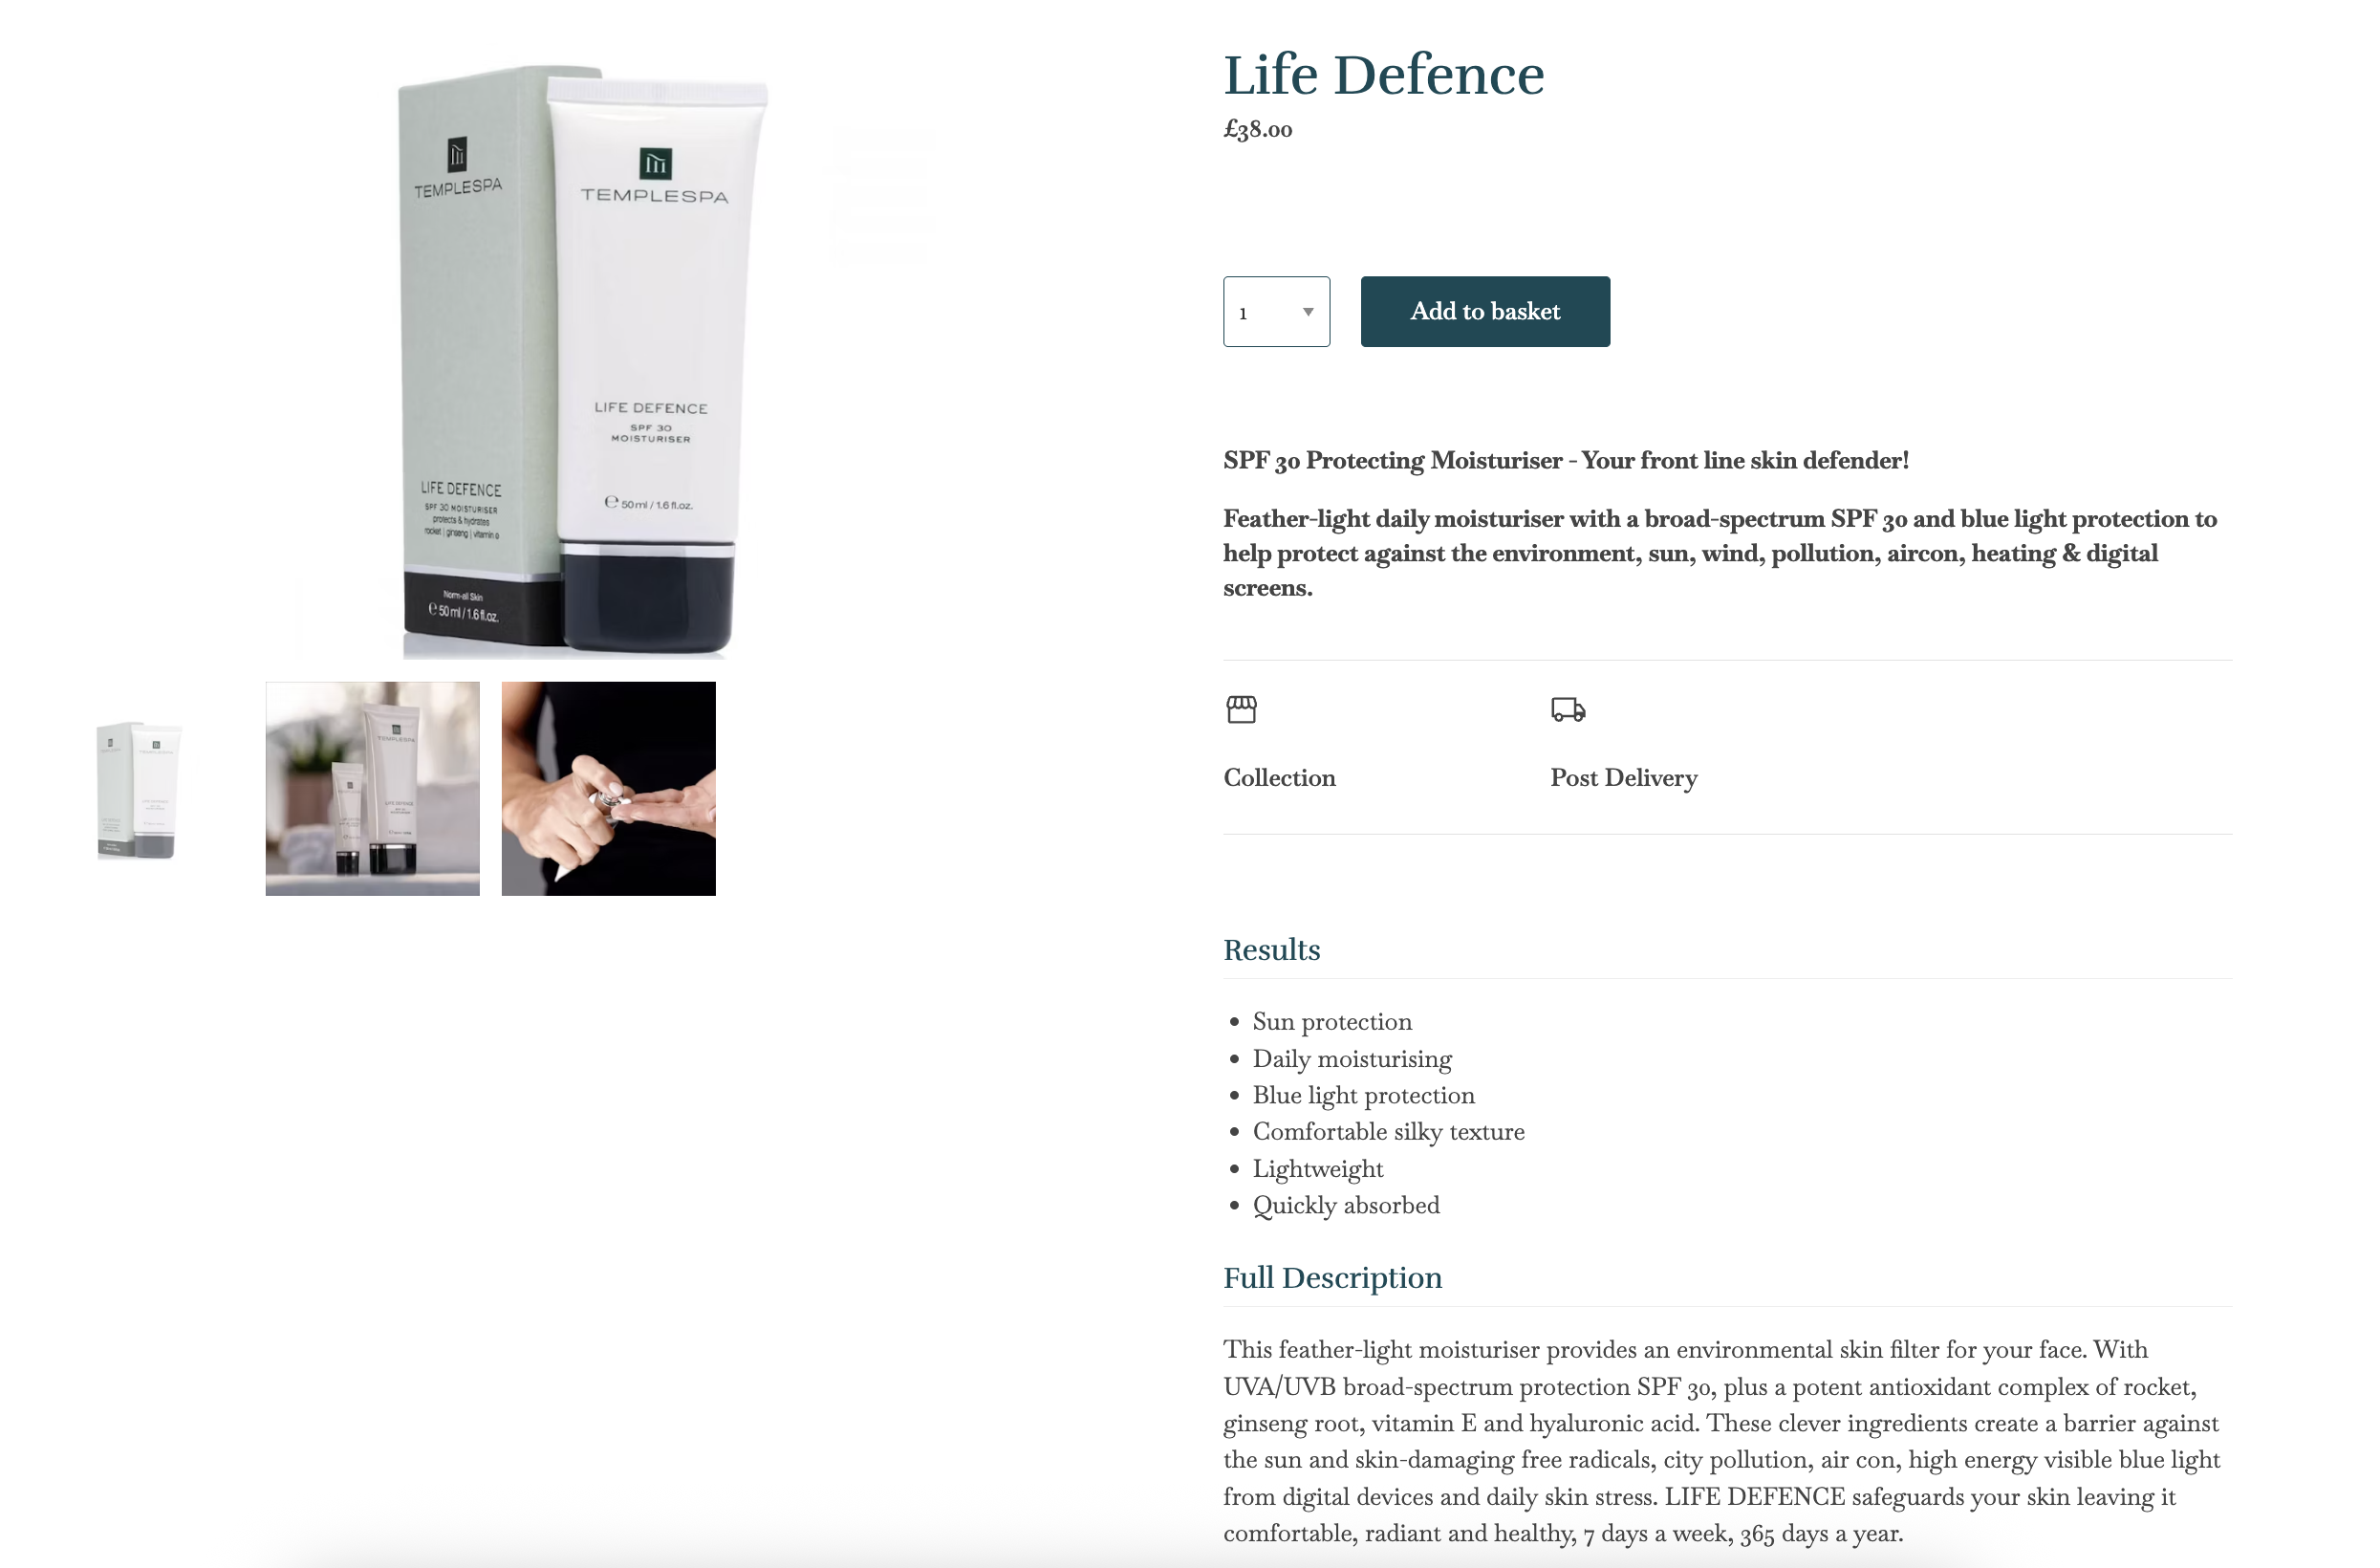The width and height of the screenshot is (2380, 1568).
Task: Click the SPF 30 Protecting Moisturiser tagline
Action: pos(1566,461)
